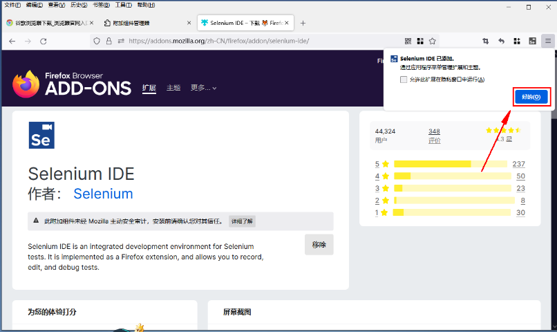Close the Add-ons Manager tab
The width and height of the screenshot is (557, 332).
pyautogui.click(x=189, y=23)
